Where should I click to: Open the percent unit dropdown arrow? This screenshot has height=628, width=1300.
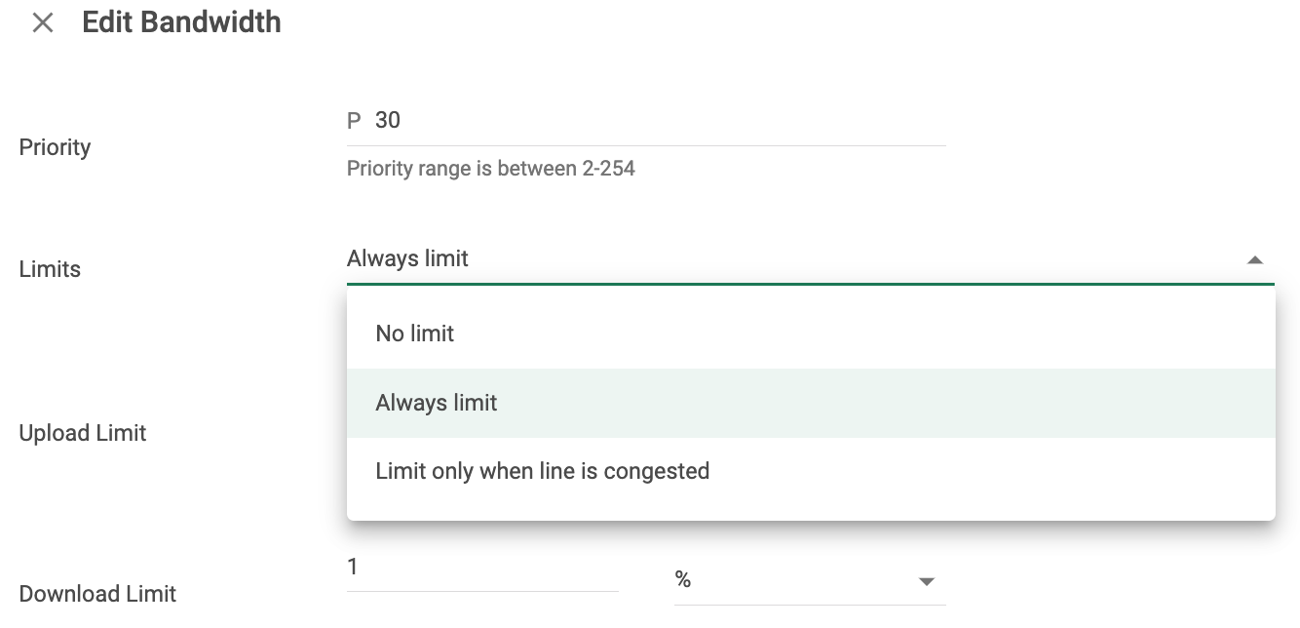coord(927,581)
